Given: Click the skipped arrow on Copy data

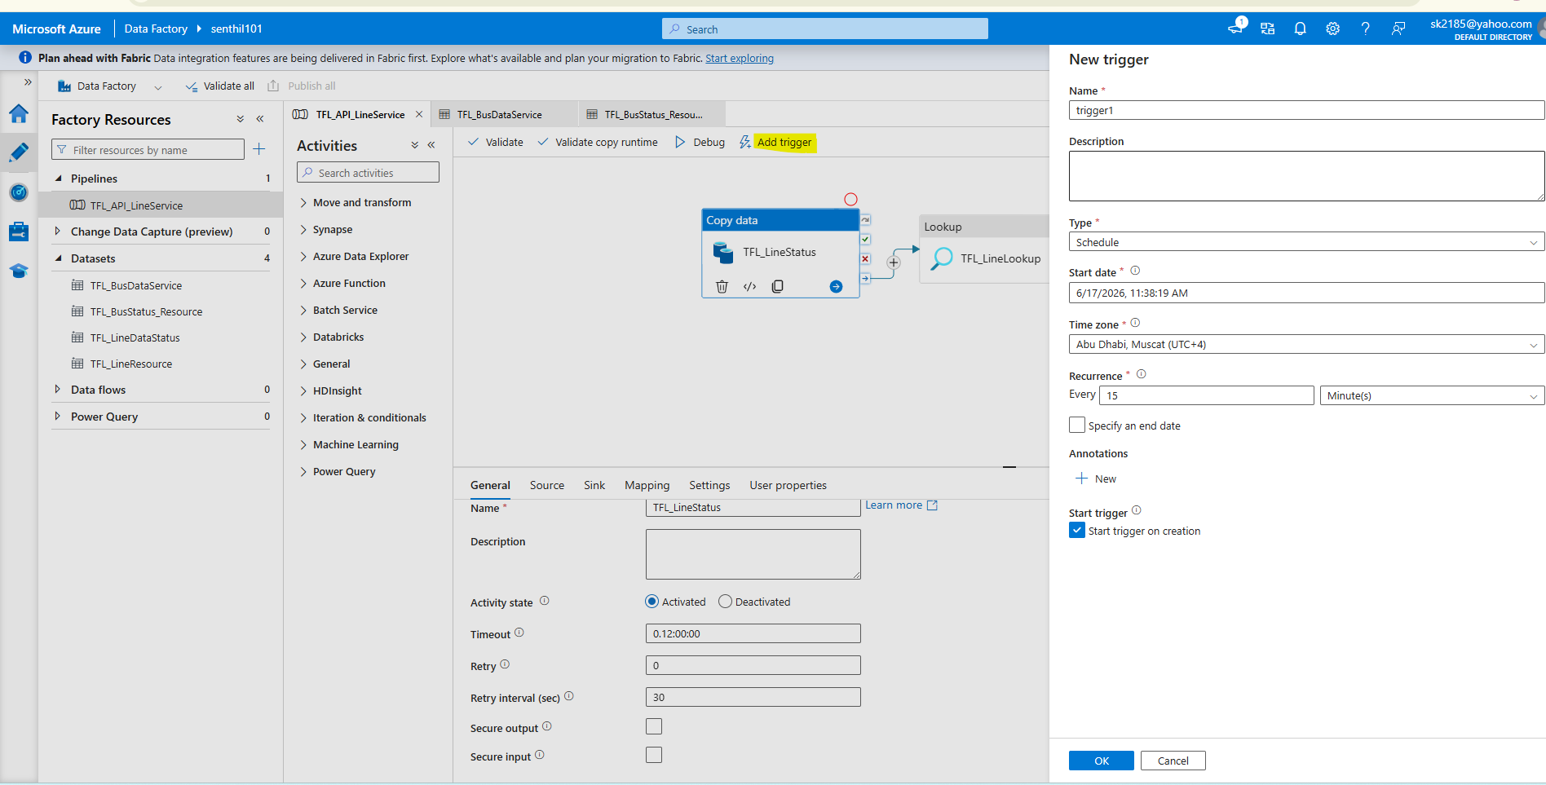Looking at the screenshot, I should (865, 220).
